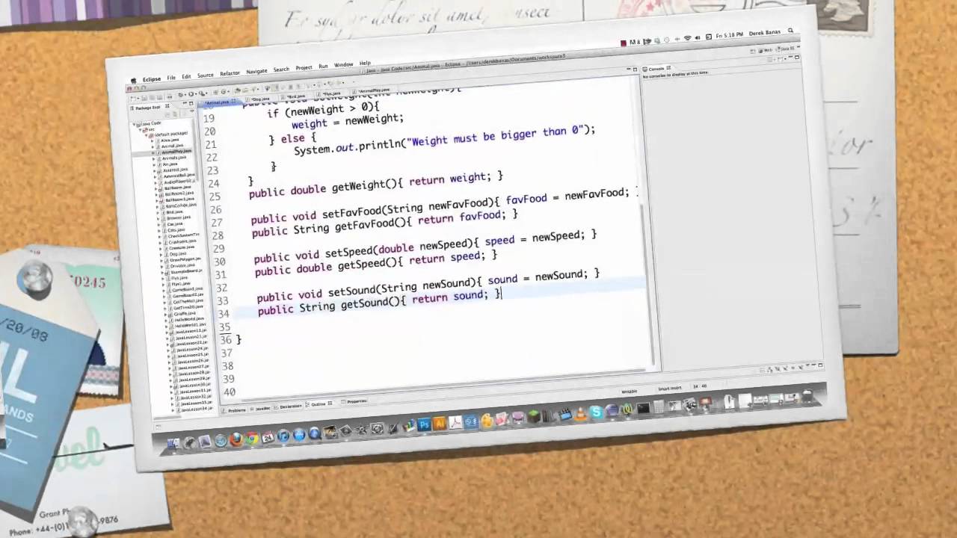
Task: Click the Derek Banas user menu
Action: (765, 33)
